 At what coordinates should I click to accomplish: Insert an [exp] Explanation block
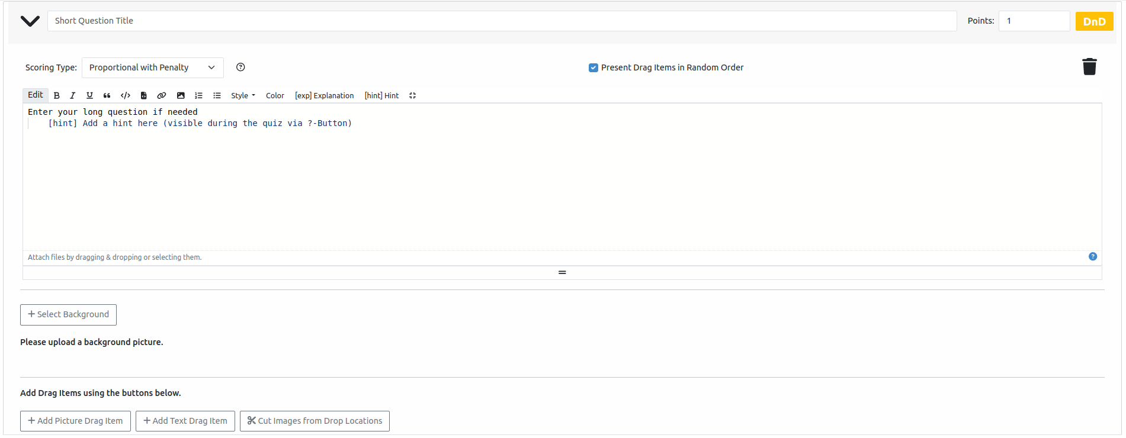click(x=324, y=95)
